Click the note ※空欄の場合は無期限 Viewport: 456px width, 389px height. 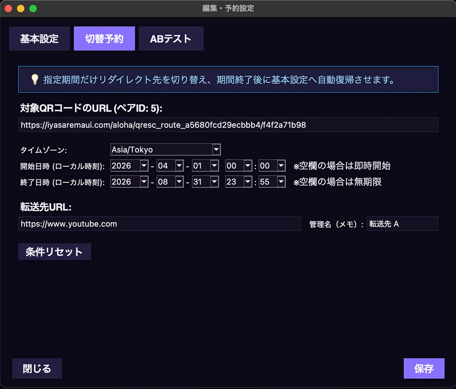tap(337, 182)
